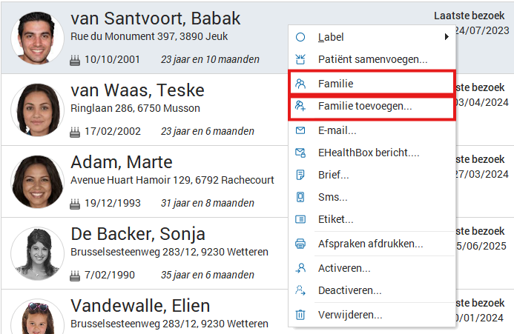Select Brief... menu entry

click(333, 176)
